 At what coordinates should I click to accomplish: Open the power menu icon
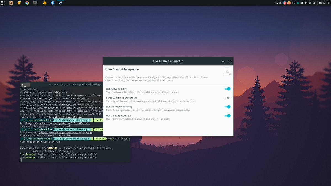pos(314,3)
